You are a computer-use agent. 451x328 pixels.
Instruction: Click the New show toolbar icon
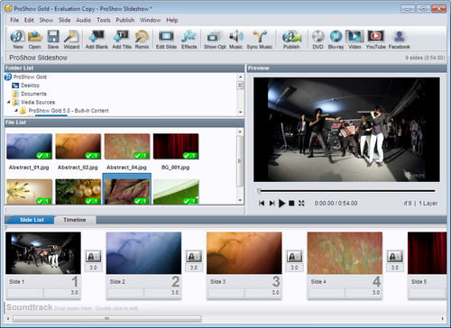18,40
